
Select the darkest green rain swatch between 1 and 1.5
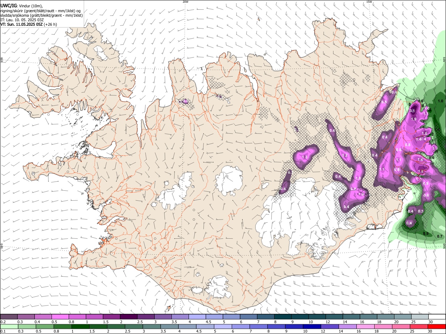click(x=80, y=326)
